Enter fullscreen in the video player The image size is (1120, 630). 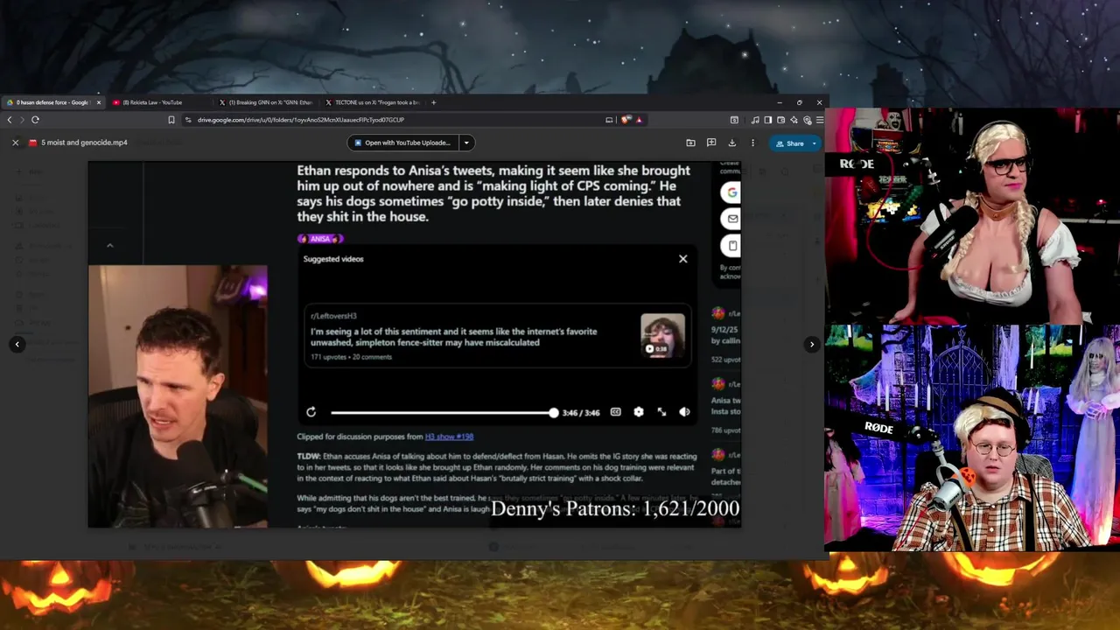[661, 412]
